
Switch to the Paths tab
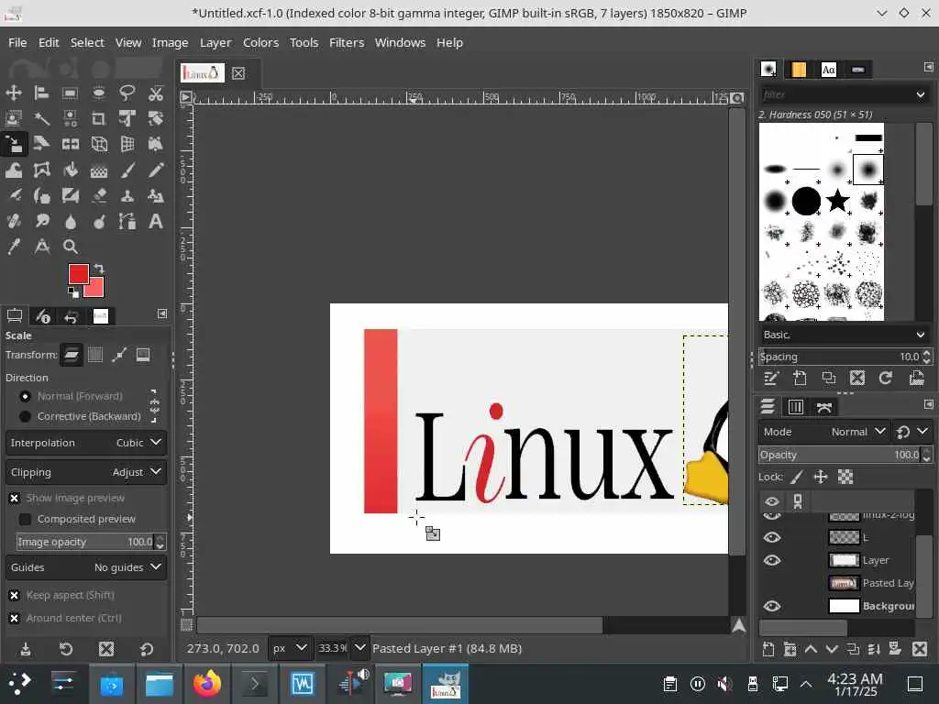click(x=824, y=408)
